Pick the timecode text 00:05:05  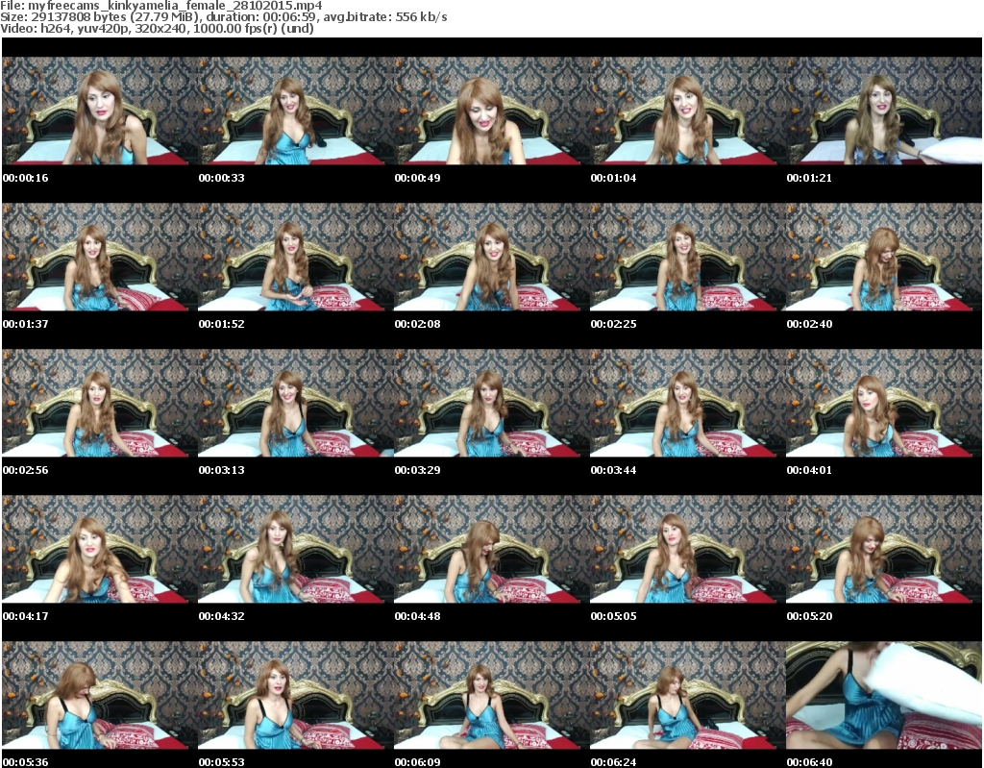click(x=613, y=616)
